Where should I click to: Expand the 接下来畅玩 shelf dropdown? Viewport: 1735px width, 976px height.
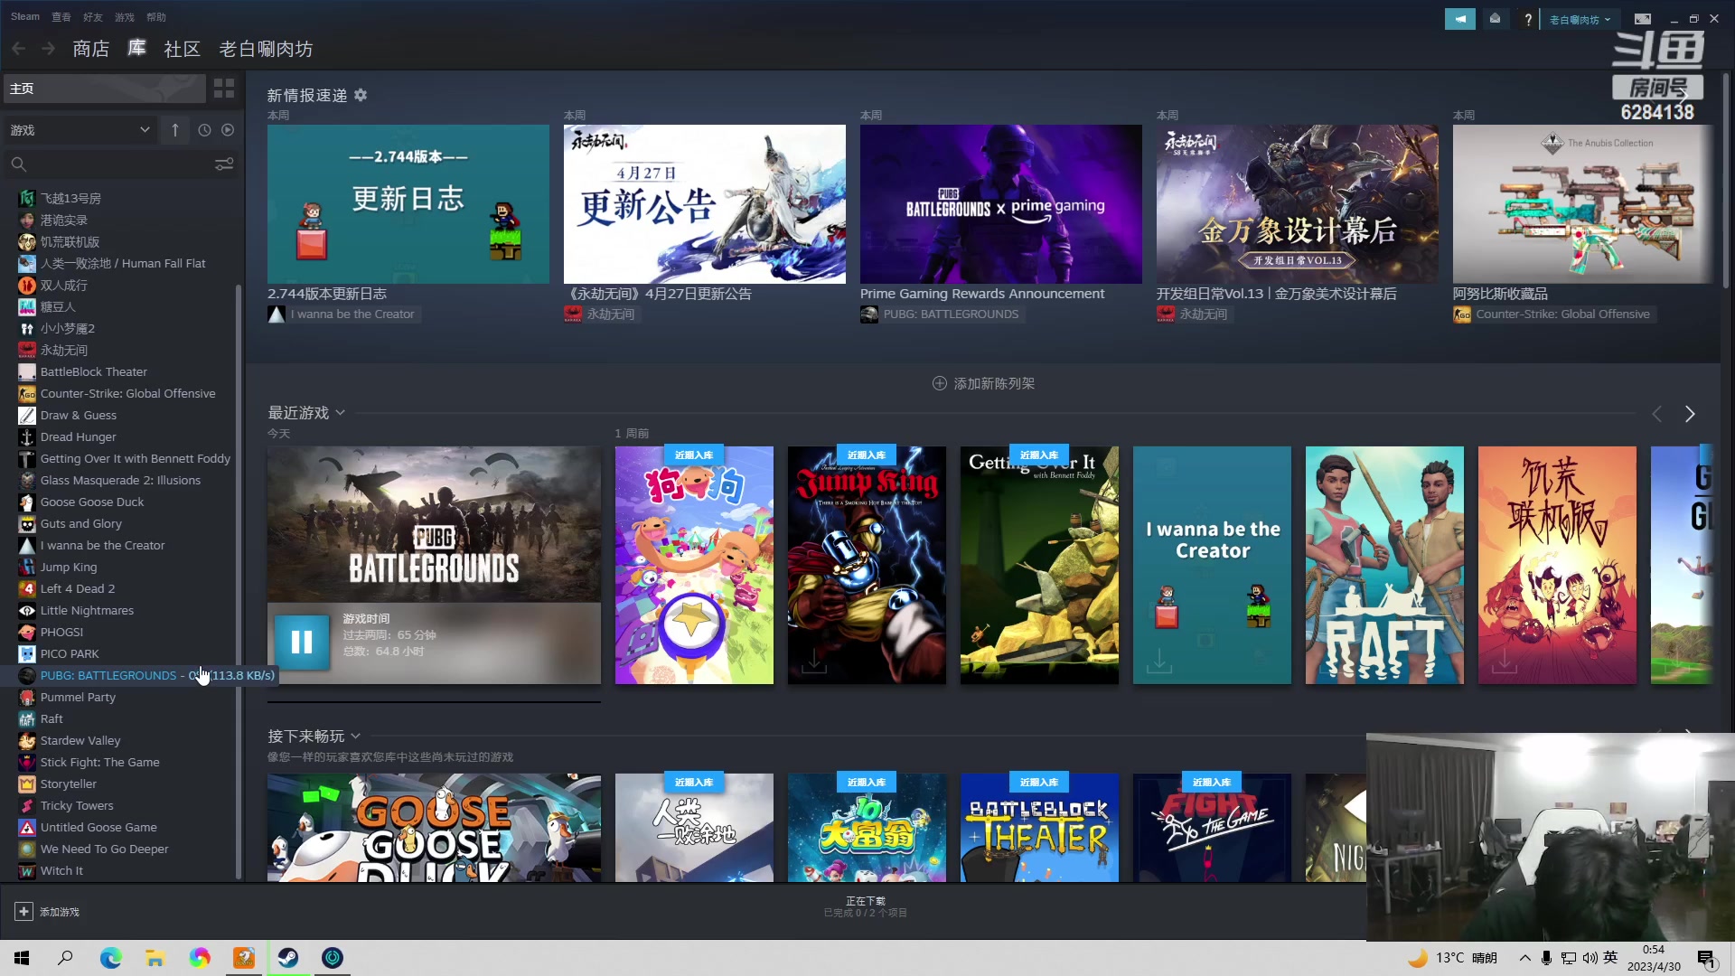tap(356, 737)
